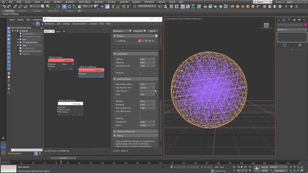
Task: Click the Set Key large plus button
Action: click(257, 168)
